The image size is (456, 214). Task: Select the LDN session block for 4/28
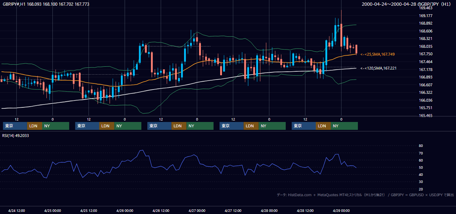tap(323, 126)
